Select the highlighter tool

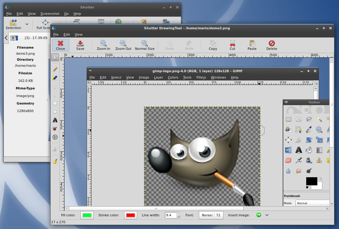coord(55,78)
